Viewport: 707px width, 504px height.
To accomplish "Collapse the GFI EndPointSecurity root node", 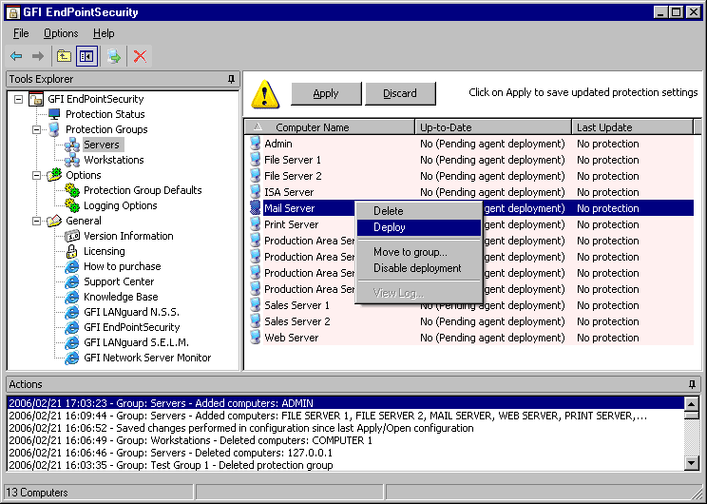I will (x=18, y=99).
